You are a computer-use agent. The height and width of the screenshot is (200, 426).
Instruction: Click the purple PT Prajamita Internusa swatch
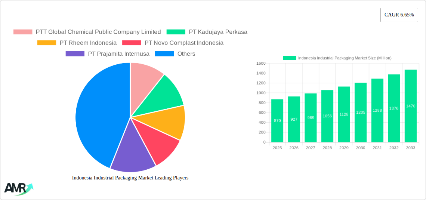click(75, 54)
